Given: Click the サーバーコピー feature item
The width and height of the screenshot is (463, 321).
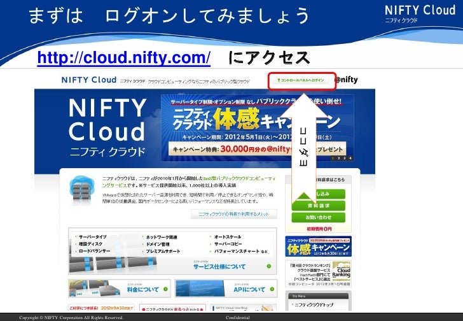Looking at the screenshot, I should coord(228,244).
